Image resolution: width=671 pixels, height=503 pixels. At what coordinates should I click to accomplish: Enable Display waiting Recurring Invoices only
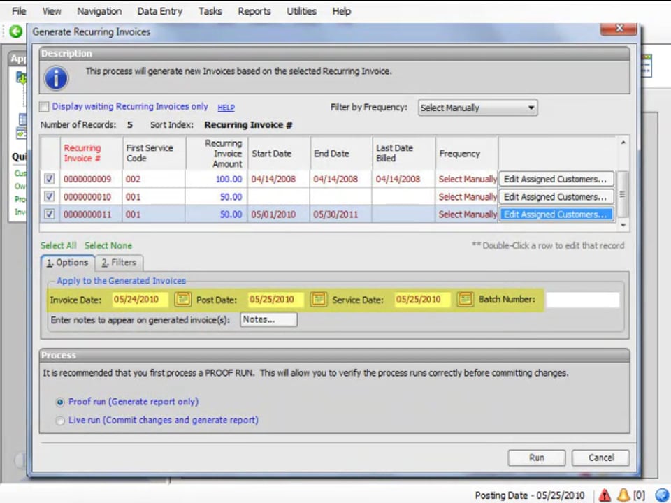[44, 106]
